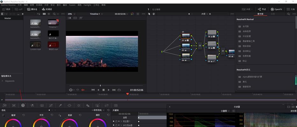Toggle the Nodes panel button
The height and width of the screenshot is (127, 297).
point(262,9)
